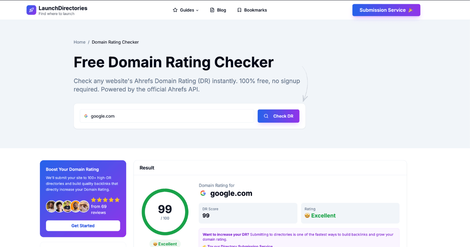Open the Bookmarks page

click(x=252, y=10)
